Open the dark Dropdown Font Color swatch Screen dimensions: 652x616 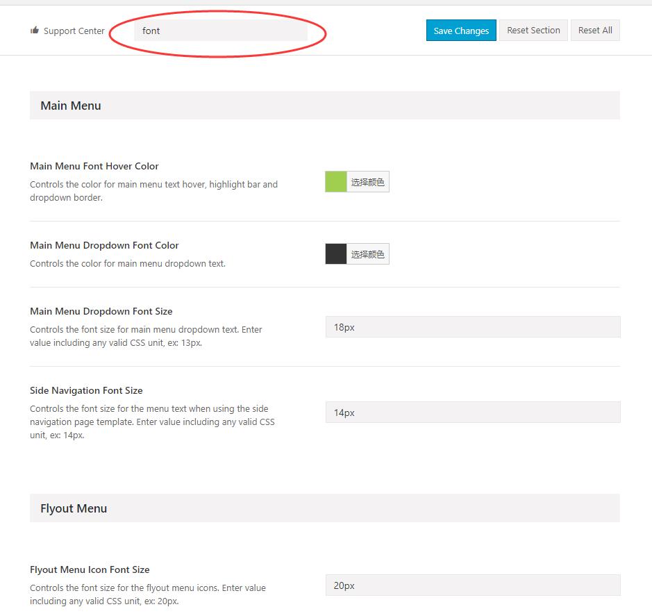point(336,254)
